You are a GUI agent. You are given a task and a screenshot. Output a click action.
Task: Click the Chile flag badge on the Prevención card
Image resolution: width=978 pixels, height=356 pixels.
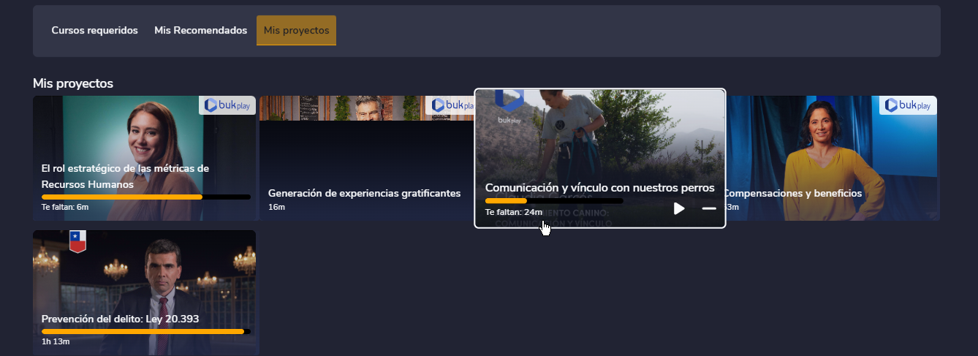pyautogui.click(x=77, y=241)
